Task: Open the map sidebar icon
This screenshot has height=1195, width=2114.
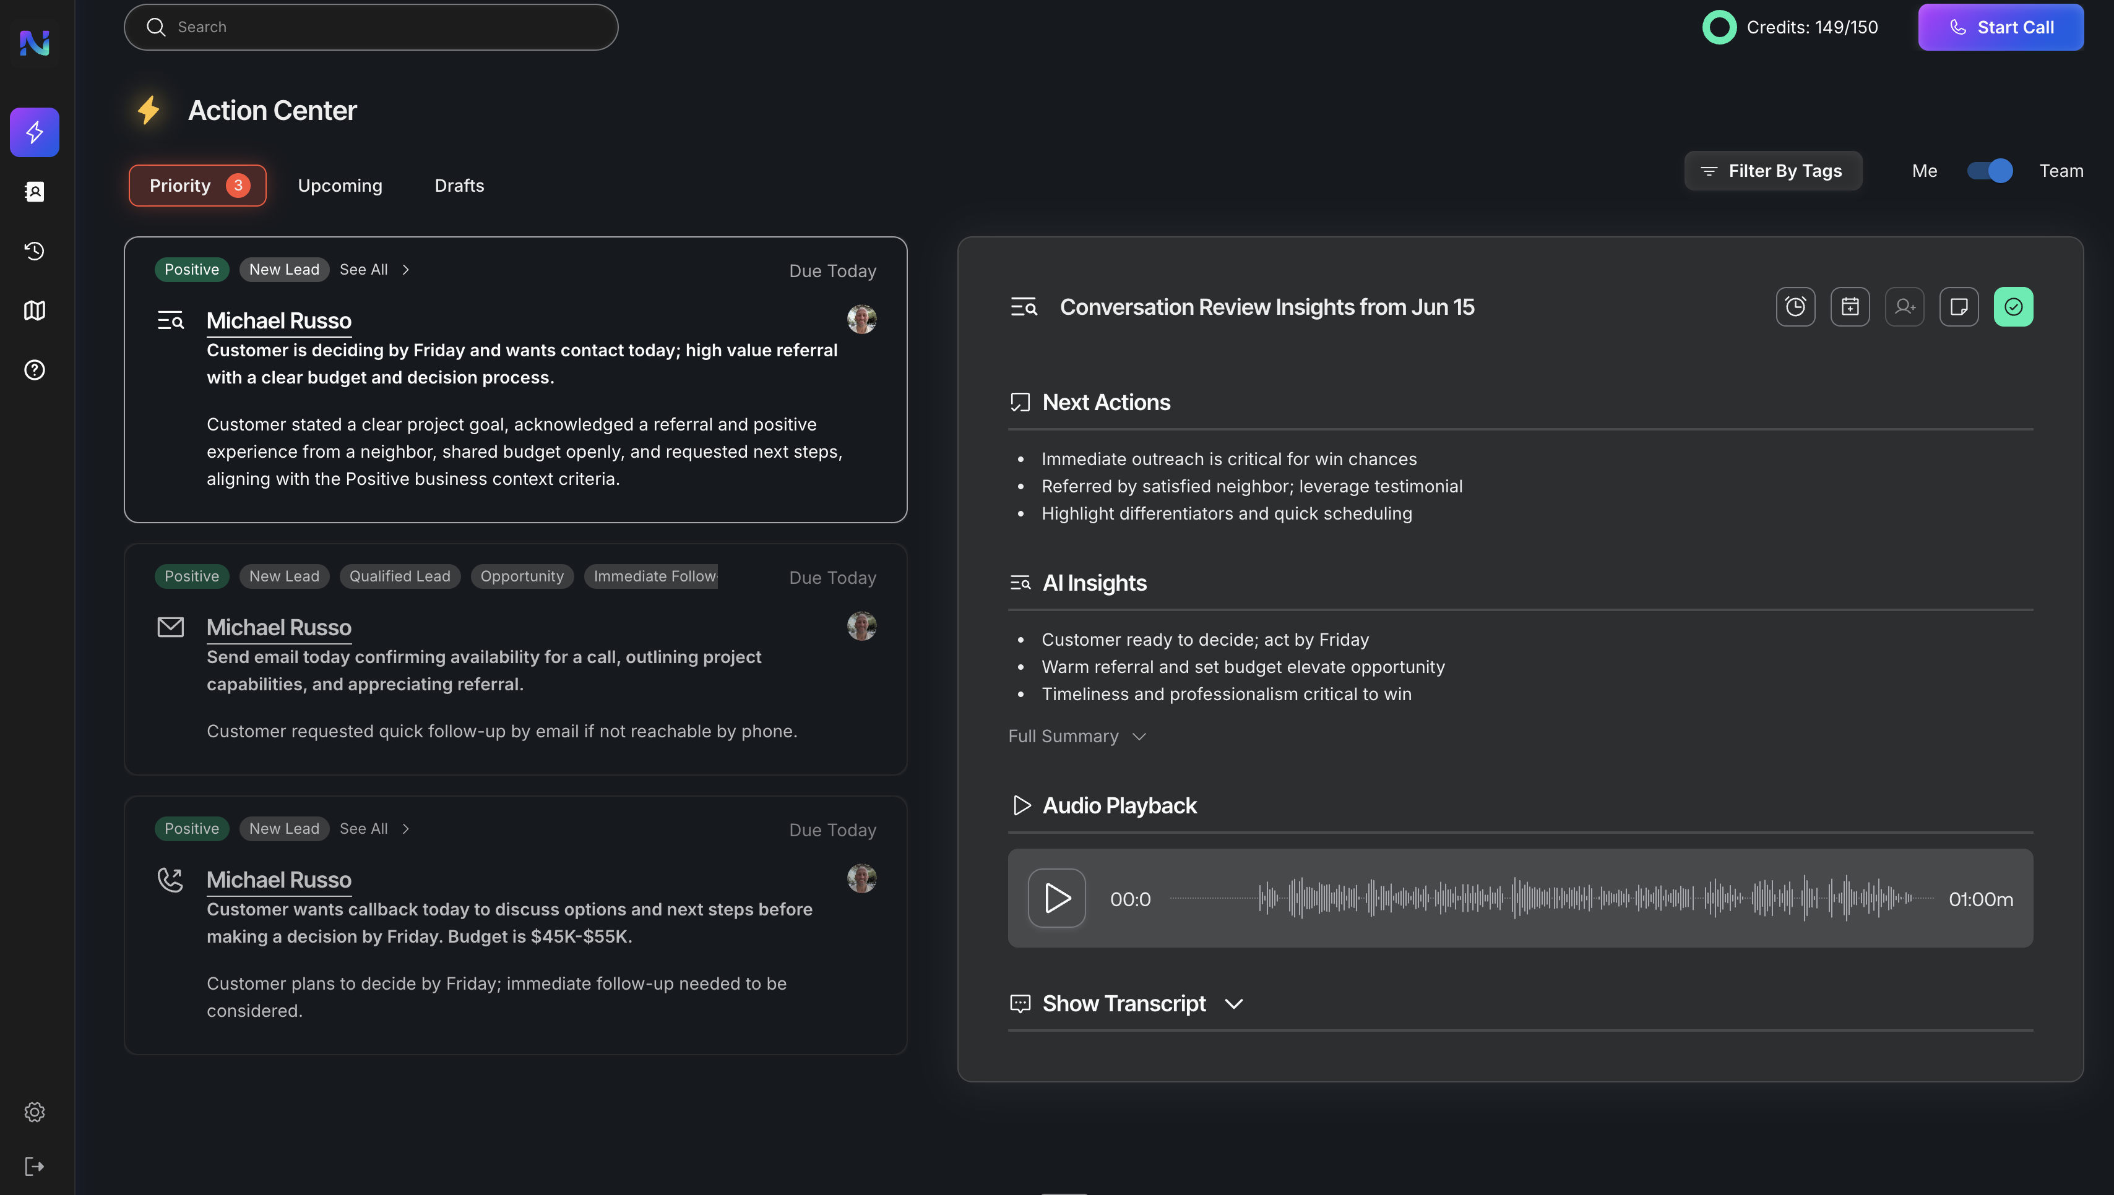Action: [35, 311]
